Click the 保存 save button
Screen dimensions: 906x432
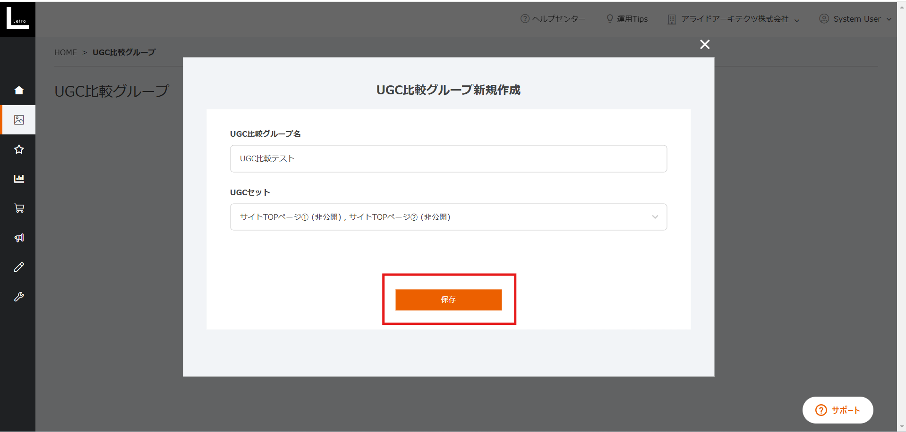(x=448, y=300)
